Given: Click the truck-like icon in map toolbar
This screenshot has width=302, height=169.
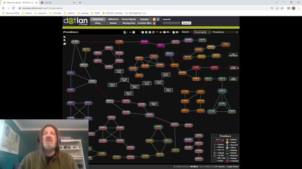Looking at the screenshot, I should coord(168,32).
